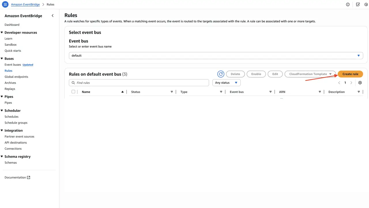Collapse the Scheduler section
The image size is (369, 208).
point(2,111)
